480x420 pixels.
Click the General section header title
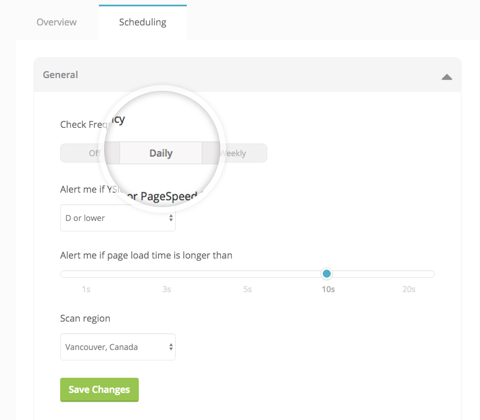[60, 75]
